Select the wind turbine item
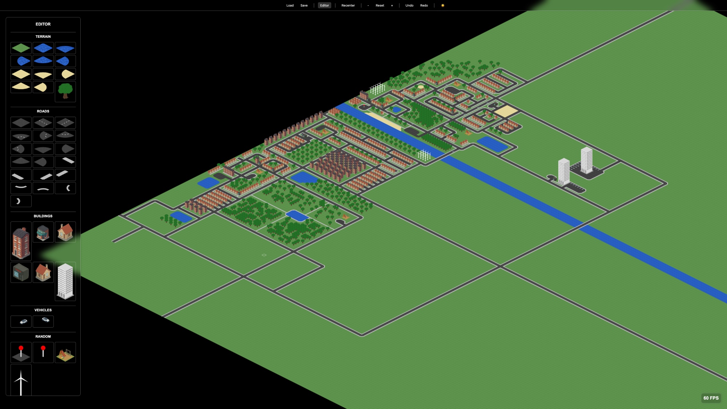 21,381
